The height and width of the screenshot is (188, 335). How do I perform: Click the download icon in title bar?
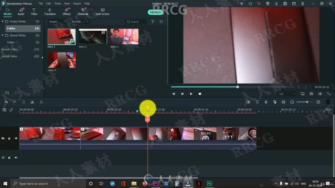click(x=302, y=4)
